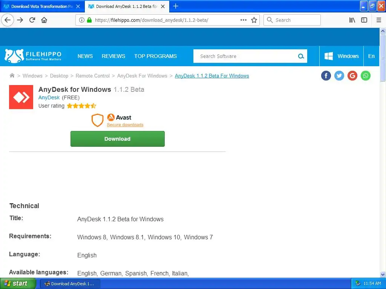Click the Avast shield icon
This screenshot has width=386, height=289.
(x=98, y=120)
